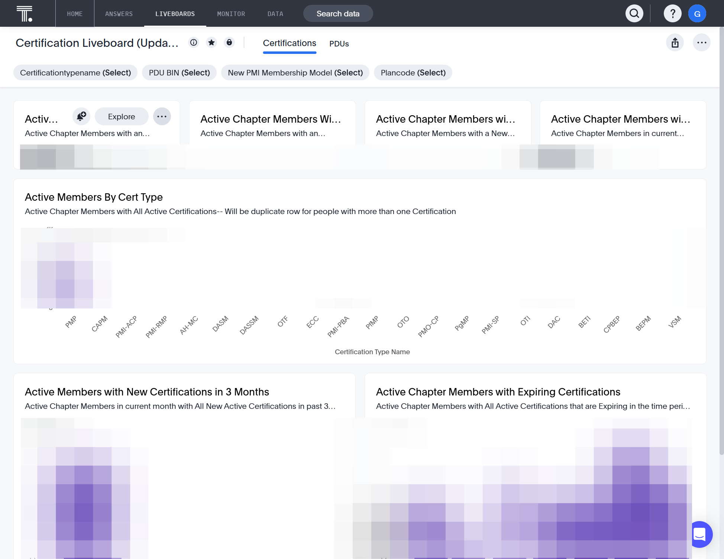
Task: Click the PMI-ACP axis label
Action: (126, 327)
